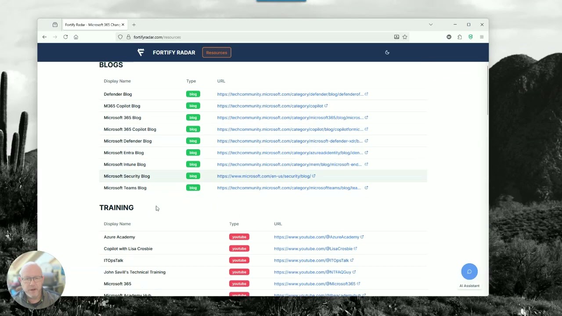Screen dimensions: 562x316
Task: Select the Fortify Radar browser tab
Action: pyautogui.click(x=94, y=25)
